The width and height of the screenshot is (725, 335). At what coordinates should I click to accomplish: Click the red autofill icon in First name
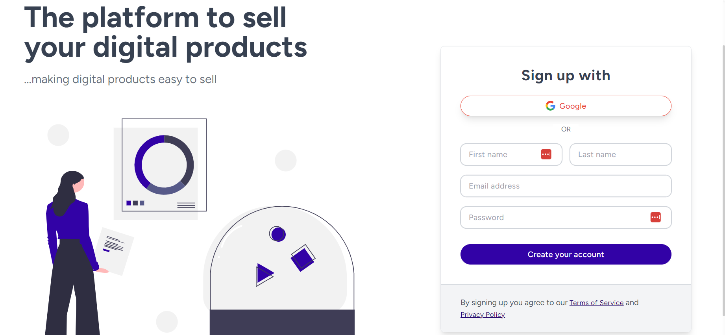click(546, 154)
